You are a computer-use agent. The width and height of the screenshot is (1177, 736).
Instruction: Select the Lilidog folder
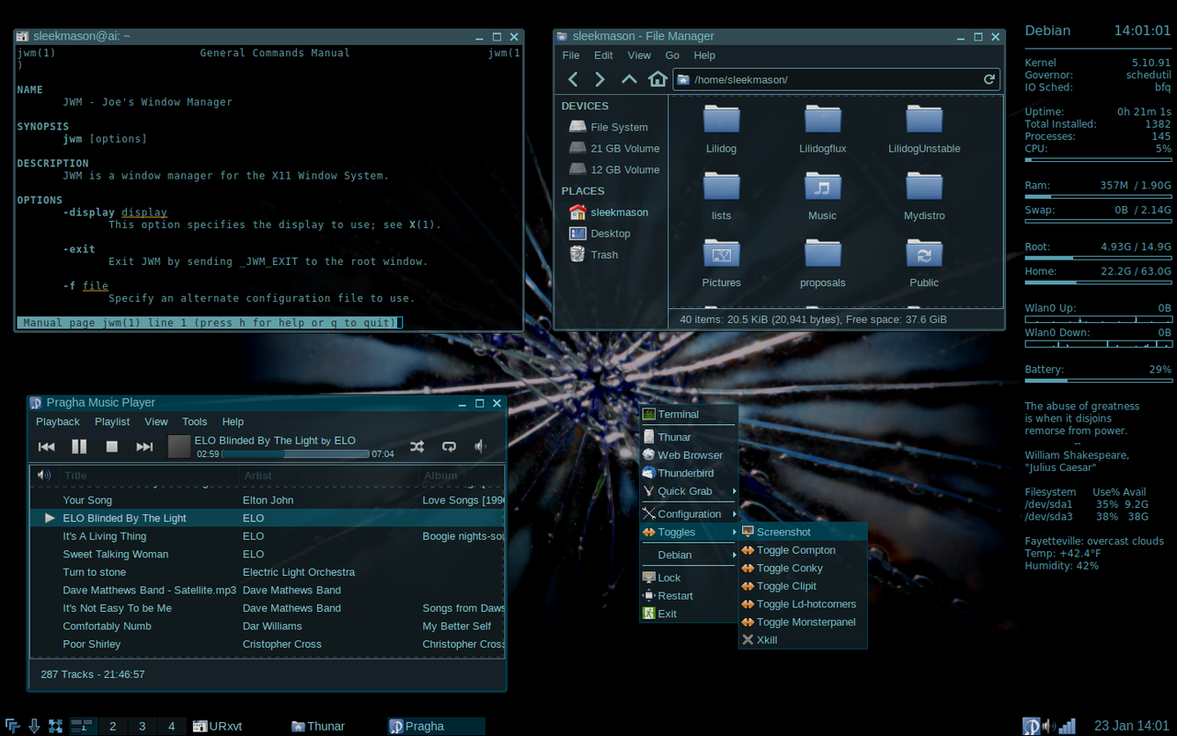[722, 129]
